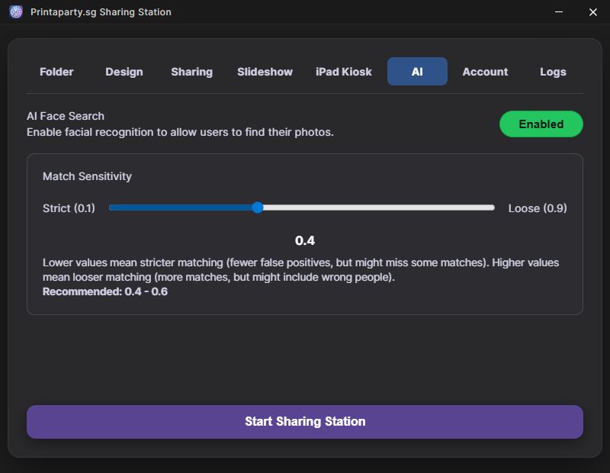Click the Loose (0.9) label

pos(538,208)
